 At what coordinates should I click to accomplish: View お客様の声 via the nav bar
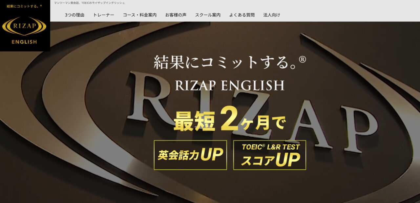coord(176,15)
